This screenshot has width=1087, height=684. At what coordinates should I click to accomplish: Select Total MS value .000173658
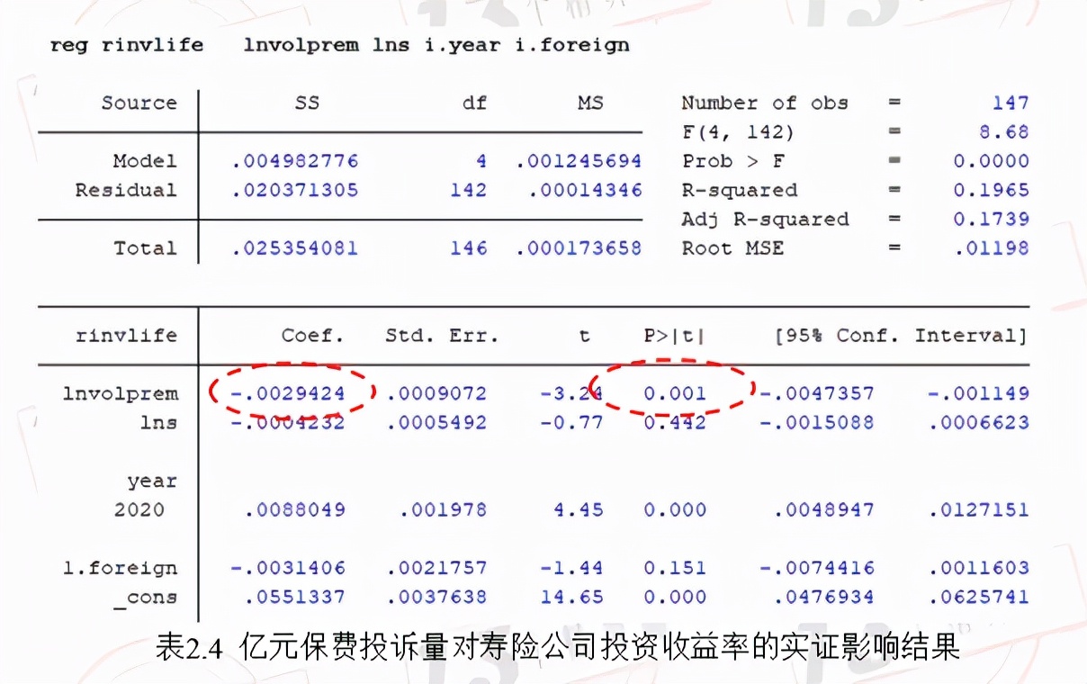click(x=579, y=247)
